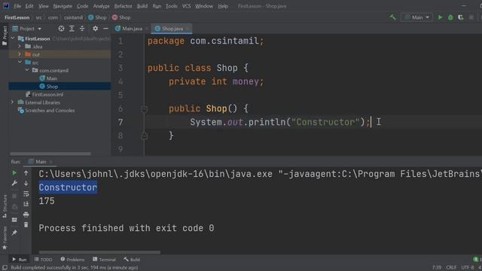Viewport: 482px width, 271px height.
Task: Open the Problems tool window
Action: click(72, 260)
